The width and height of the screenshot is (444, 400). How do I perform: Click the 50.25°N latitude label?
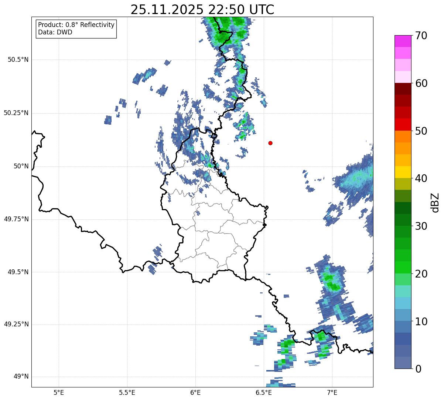[x=16, y=113]
